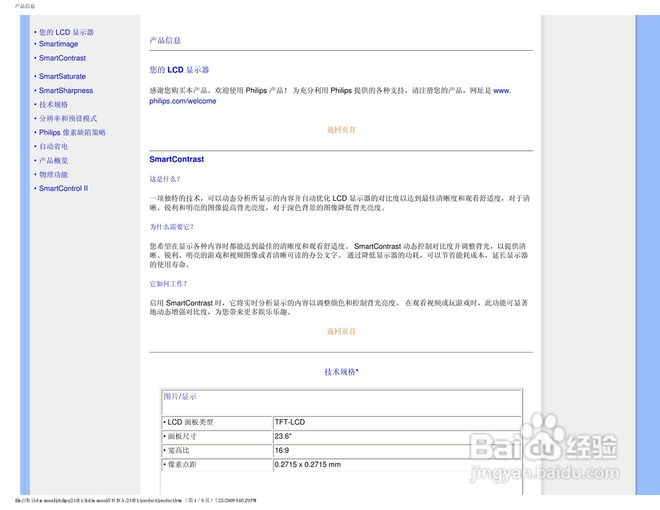Go to 自动省电 section link

[54, 146]
